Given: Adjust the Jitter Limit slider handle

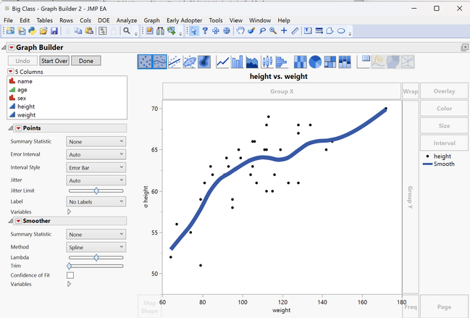Looking at the screenshot, I should click(96, 191).
